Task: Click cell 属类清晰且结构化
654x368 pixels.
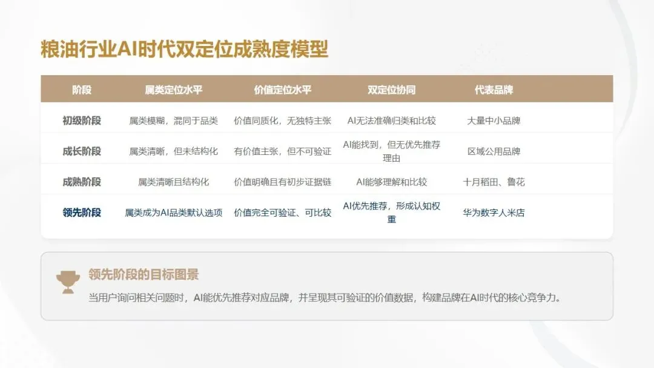Action: 174,182
